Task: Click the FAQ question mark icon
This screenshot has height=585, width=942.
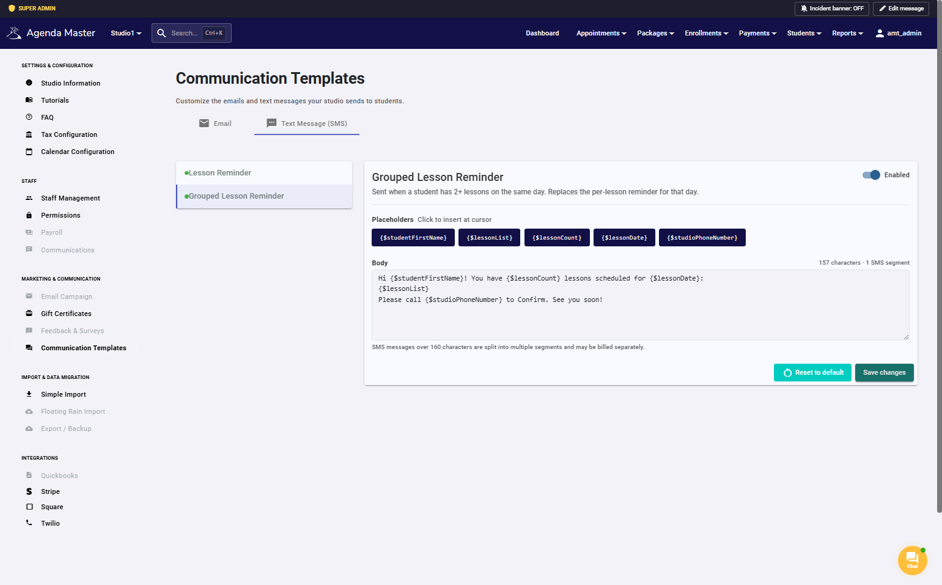Action: click(29, 117)
